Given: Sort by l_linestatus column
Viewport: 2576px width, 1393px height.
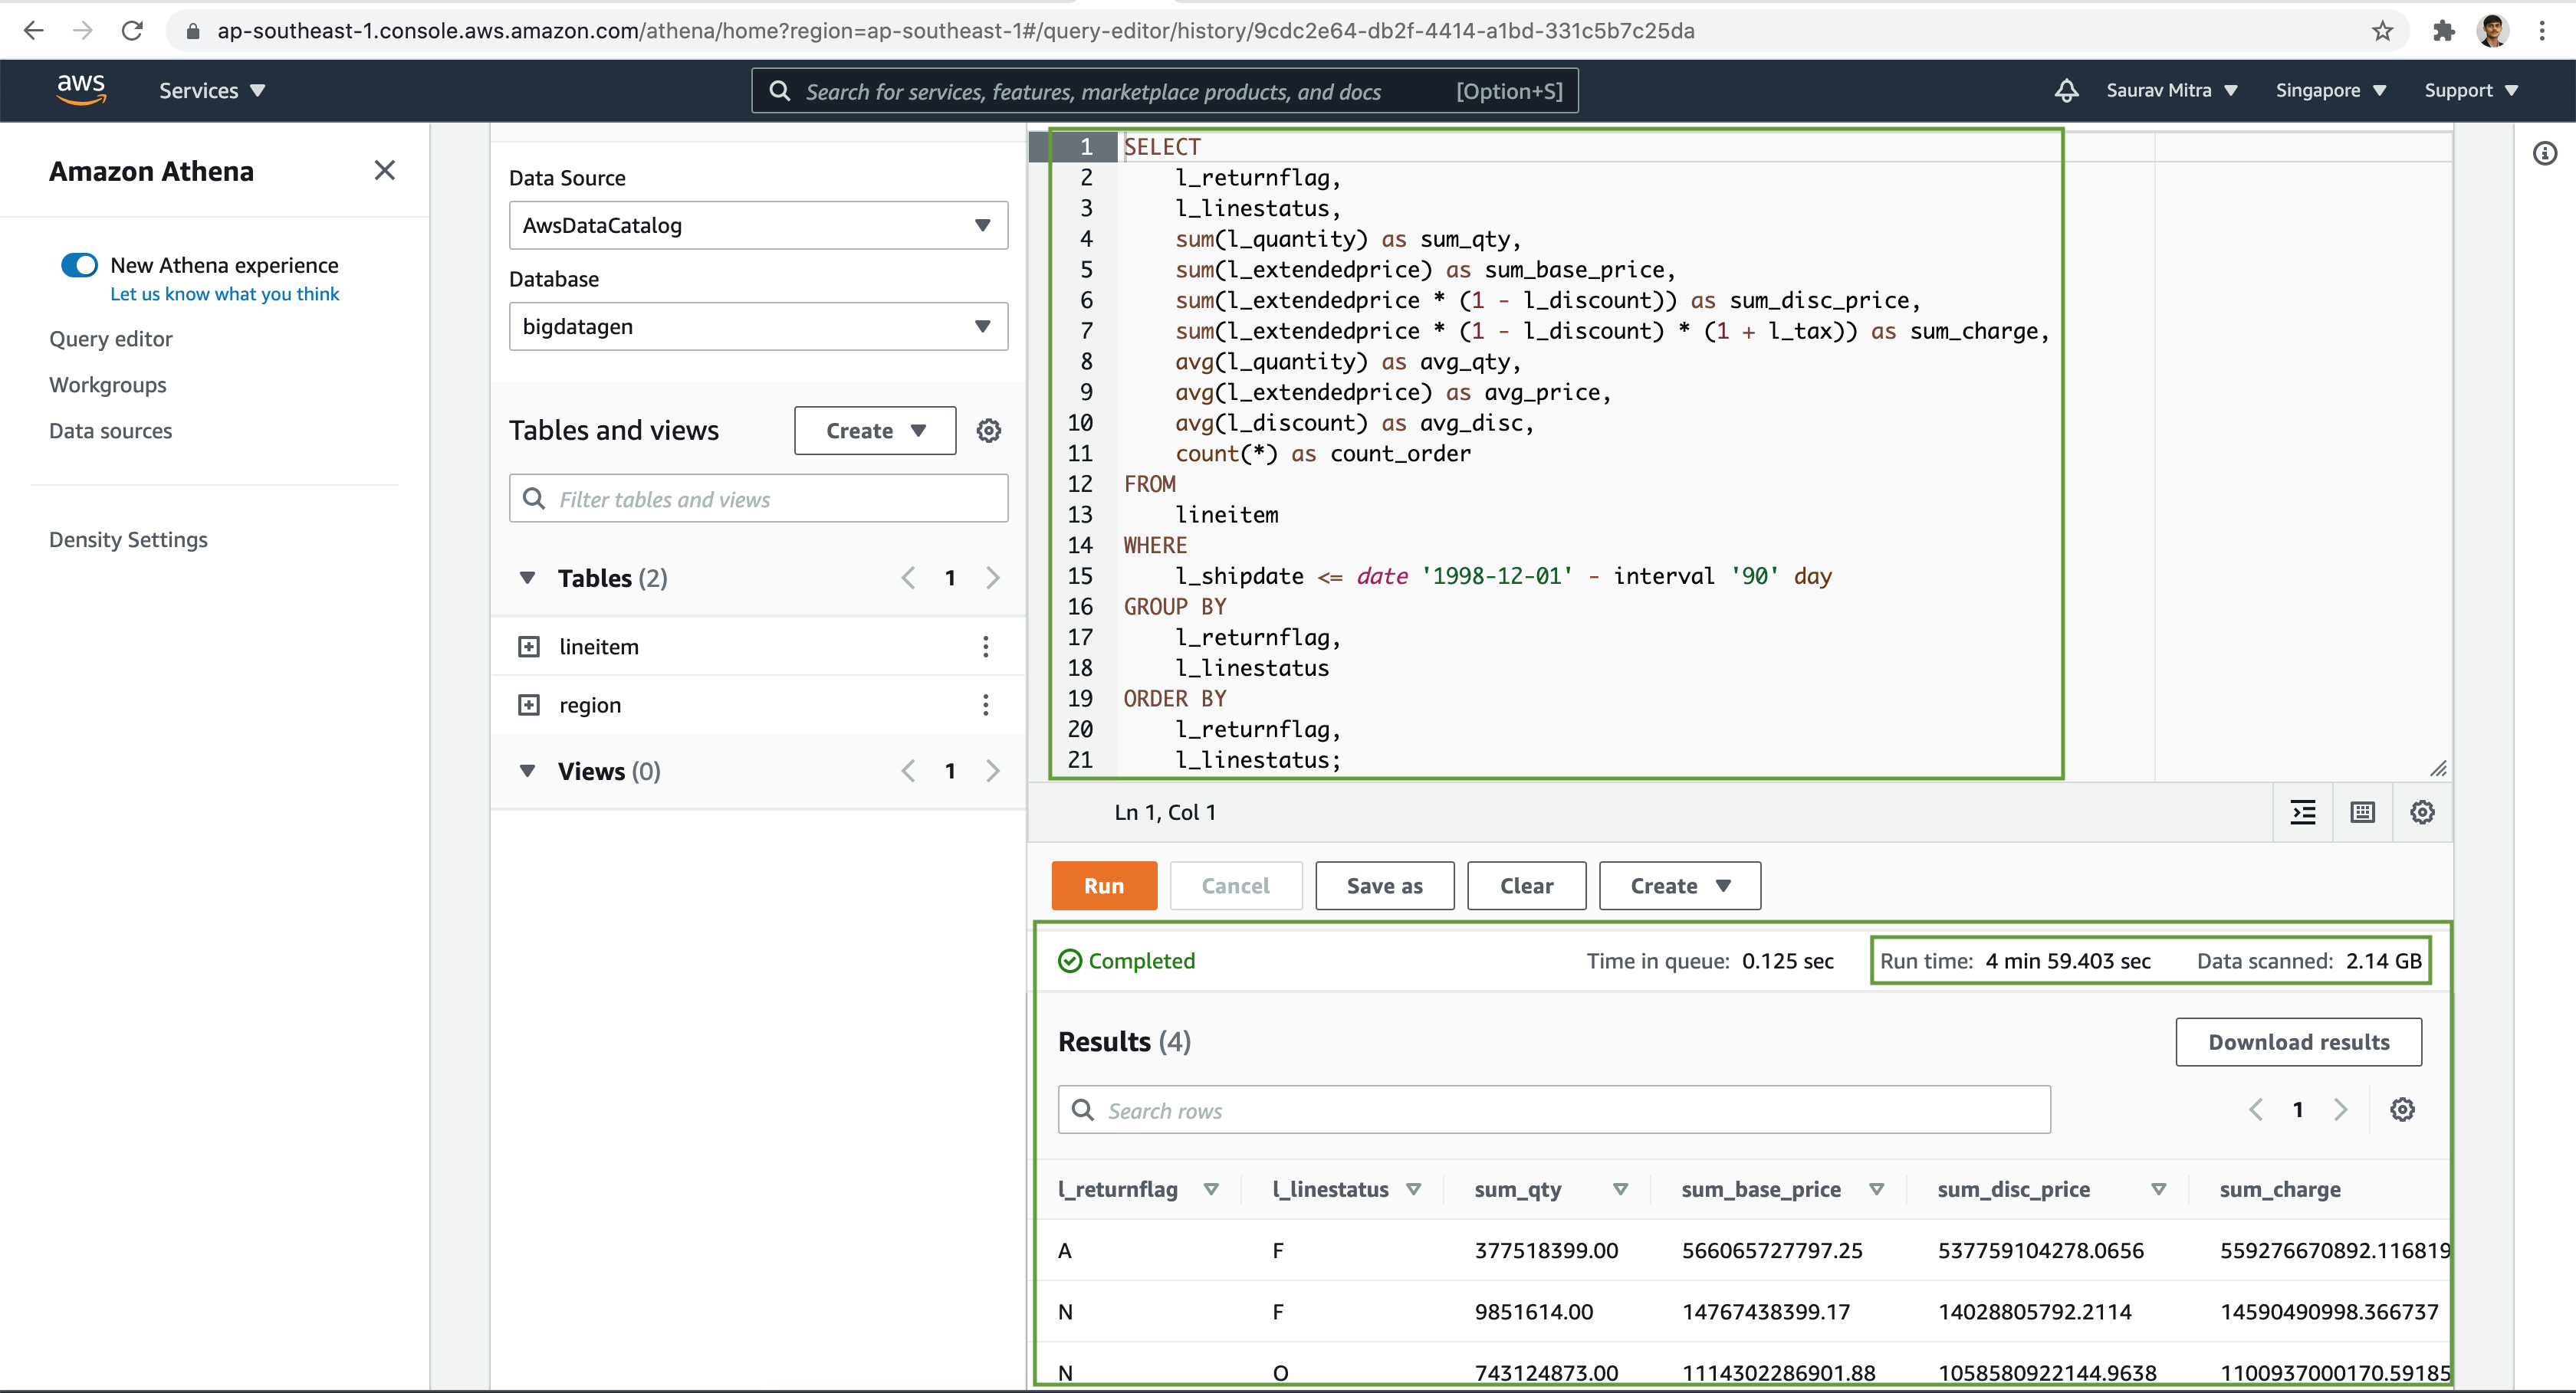Looking at the screenshot, I should [x=1413, y=1189].
